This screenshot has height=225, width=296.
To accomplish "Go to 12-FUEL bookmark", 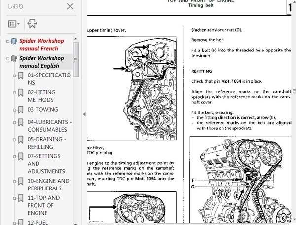I will click(x=38, y=222).
